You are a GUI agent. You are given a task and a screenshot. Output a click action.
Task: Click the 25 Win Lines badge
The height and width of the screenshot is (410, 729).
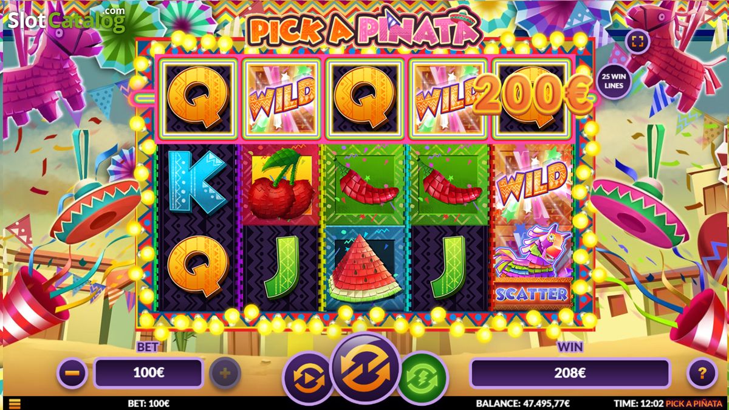tap(614, 81)
